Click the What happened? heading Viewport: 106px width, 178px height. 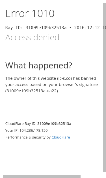tap(39, 66)
